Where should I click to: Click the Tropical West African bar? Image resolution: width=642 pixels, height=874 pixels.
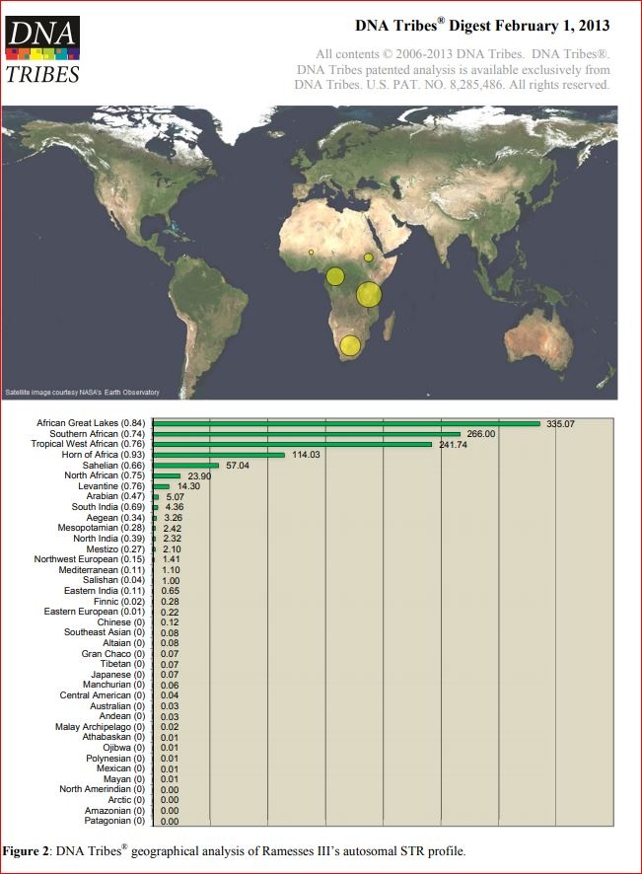click(x=292, y=444)
